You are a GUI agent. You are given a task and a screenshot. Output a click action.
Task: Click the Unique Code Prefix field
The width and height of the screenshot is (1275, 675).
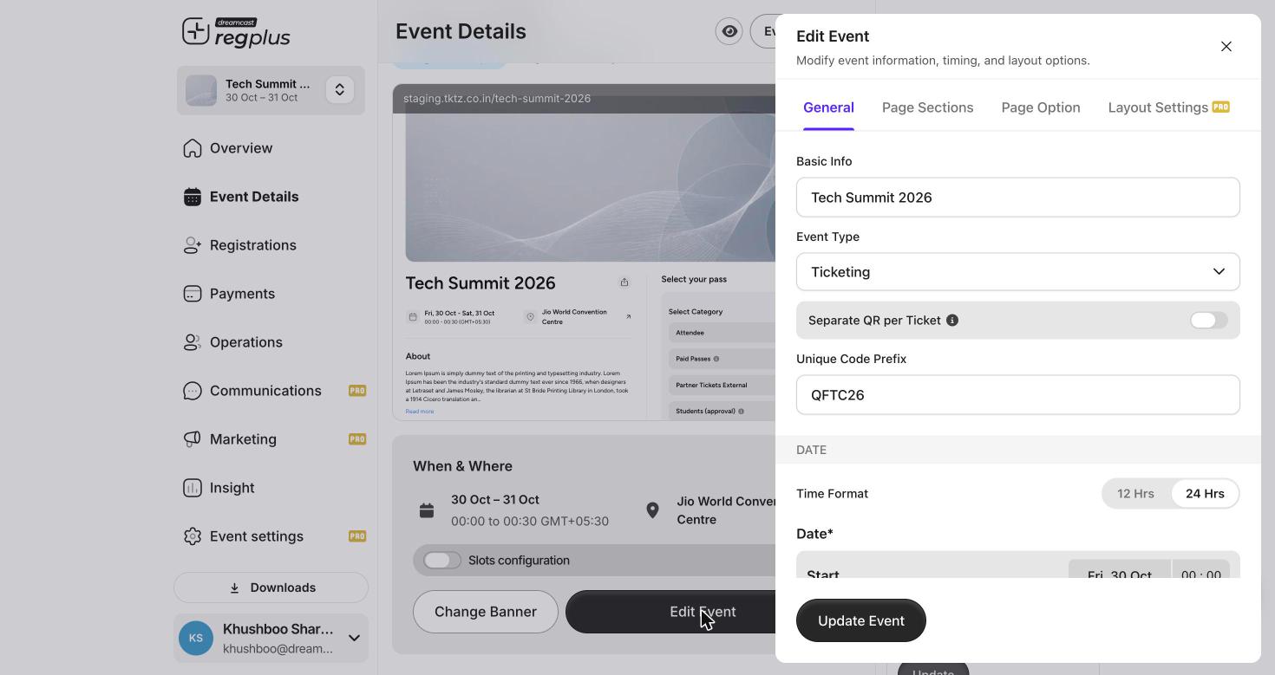pos(1018,395)
